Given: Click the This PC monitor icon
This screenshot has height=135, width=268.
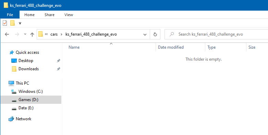Looking at the screenshot, I should 11,83.
